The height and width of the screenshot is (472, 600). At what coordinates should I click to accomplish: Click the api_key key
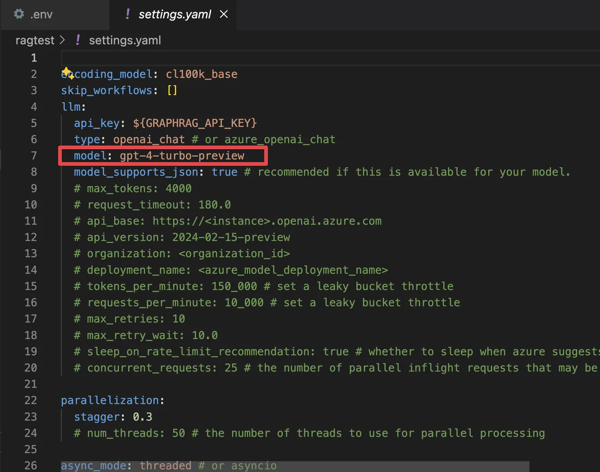96,123
